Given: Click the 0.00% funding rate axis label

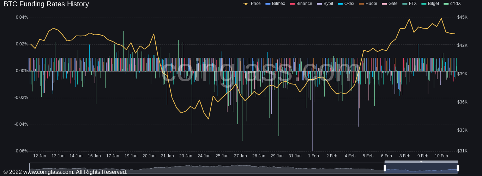Looking at the screenshot, I should [22, 71].
